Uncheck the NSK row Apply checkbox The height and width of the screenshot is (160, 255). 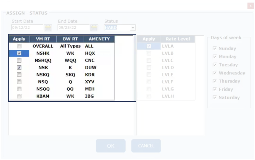point(19,68)
